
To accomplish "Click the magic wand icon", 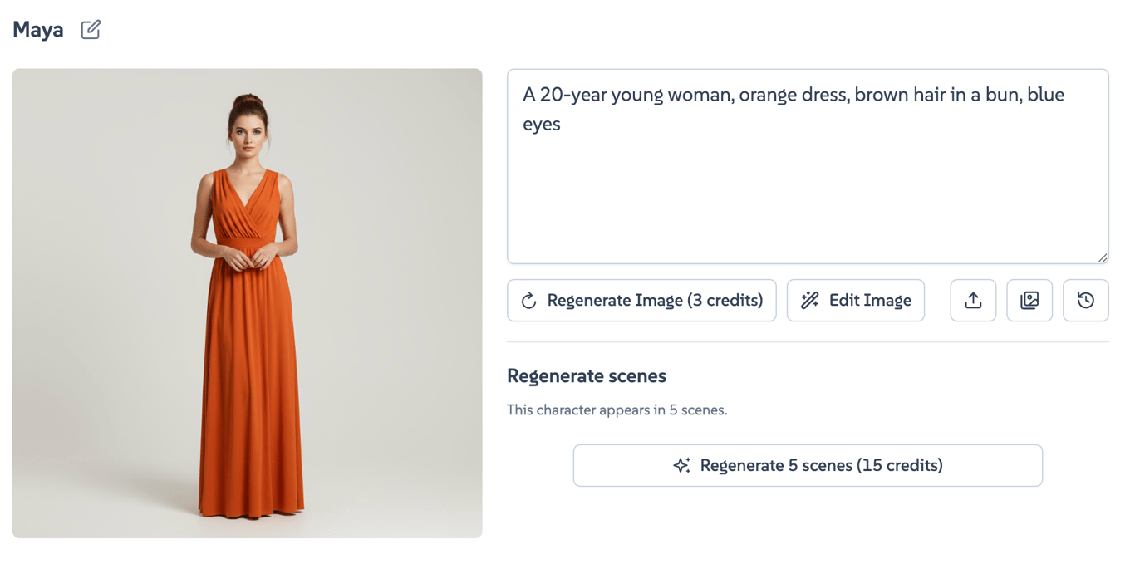I will [x=809, y=301].
